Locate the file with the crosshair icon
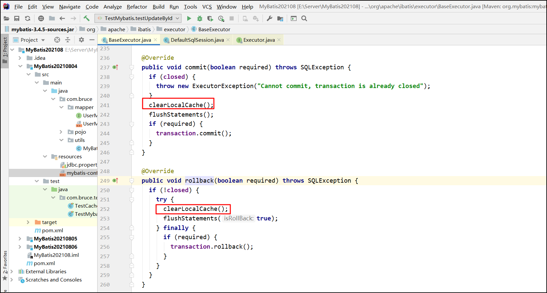Screen dimensions: 547x293 point(57,40)
